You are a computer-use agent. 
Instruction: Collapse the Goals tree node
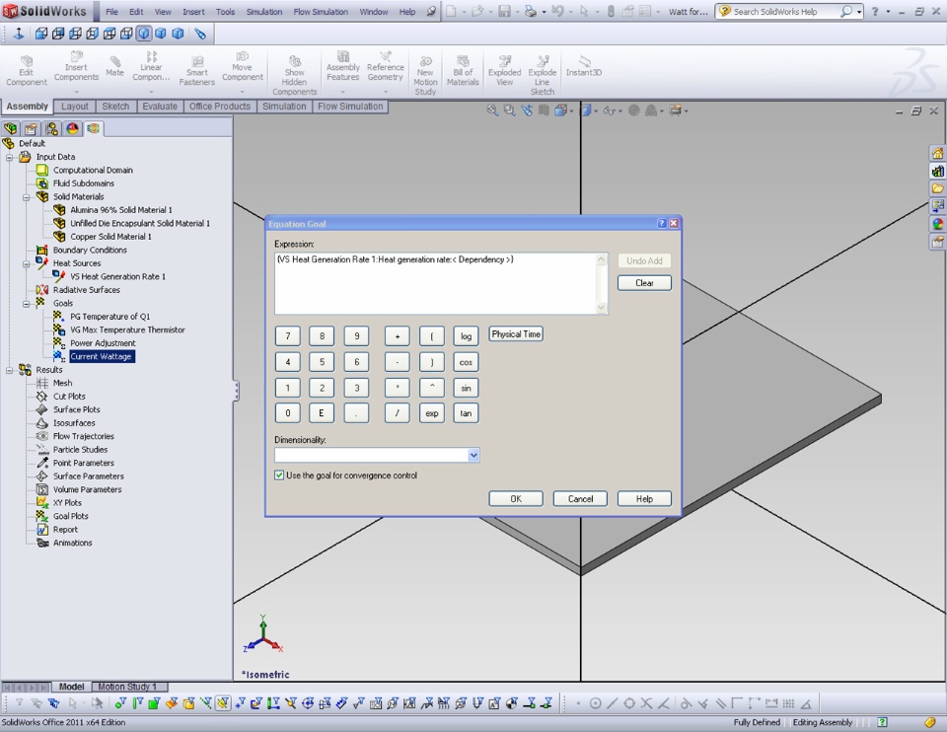coord(26,303)
